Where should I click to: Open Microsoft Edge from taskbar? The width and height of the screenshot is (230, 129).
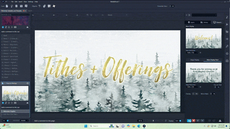[x=139, y=126]
